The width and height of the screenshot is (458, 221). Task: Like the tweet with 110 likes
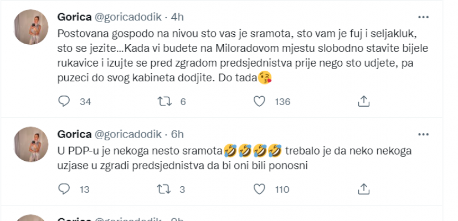(259, 190)
